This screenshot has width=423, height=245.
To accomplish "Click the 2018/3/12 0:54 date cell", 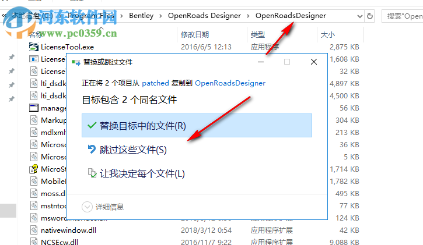I will (206, 230).
